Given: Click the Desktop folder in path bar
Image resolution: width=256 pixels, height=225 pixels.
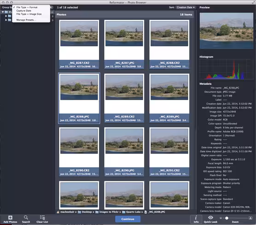Looking at the screenshot, I should tap(85, 212).
